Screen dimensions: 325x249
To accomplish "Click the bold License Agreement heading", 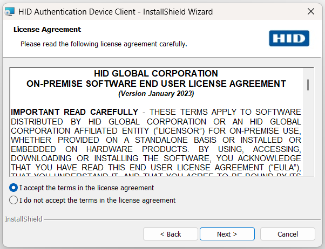I will pos(47,30).
